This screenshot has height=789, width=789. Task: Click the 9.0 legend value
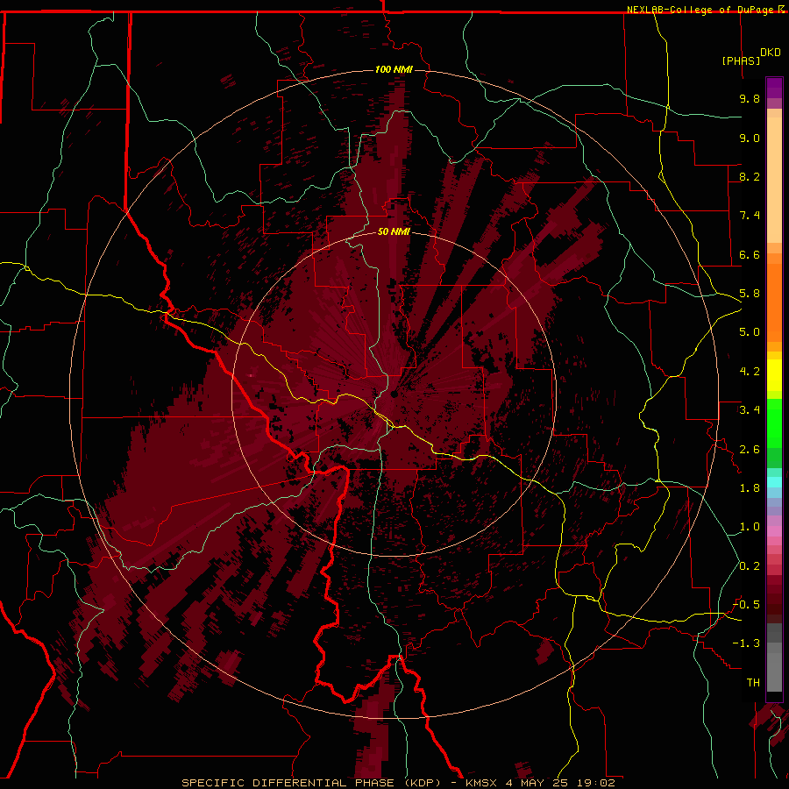click(x=750, y=138)
